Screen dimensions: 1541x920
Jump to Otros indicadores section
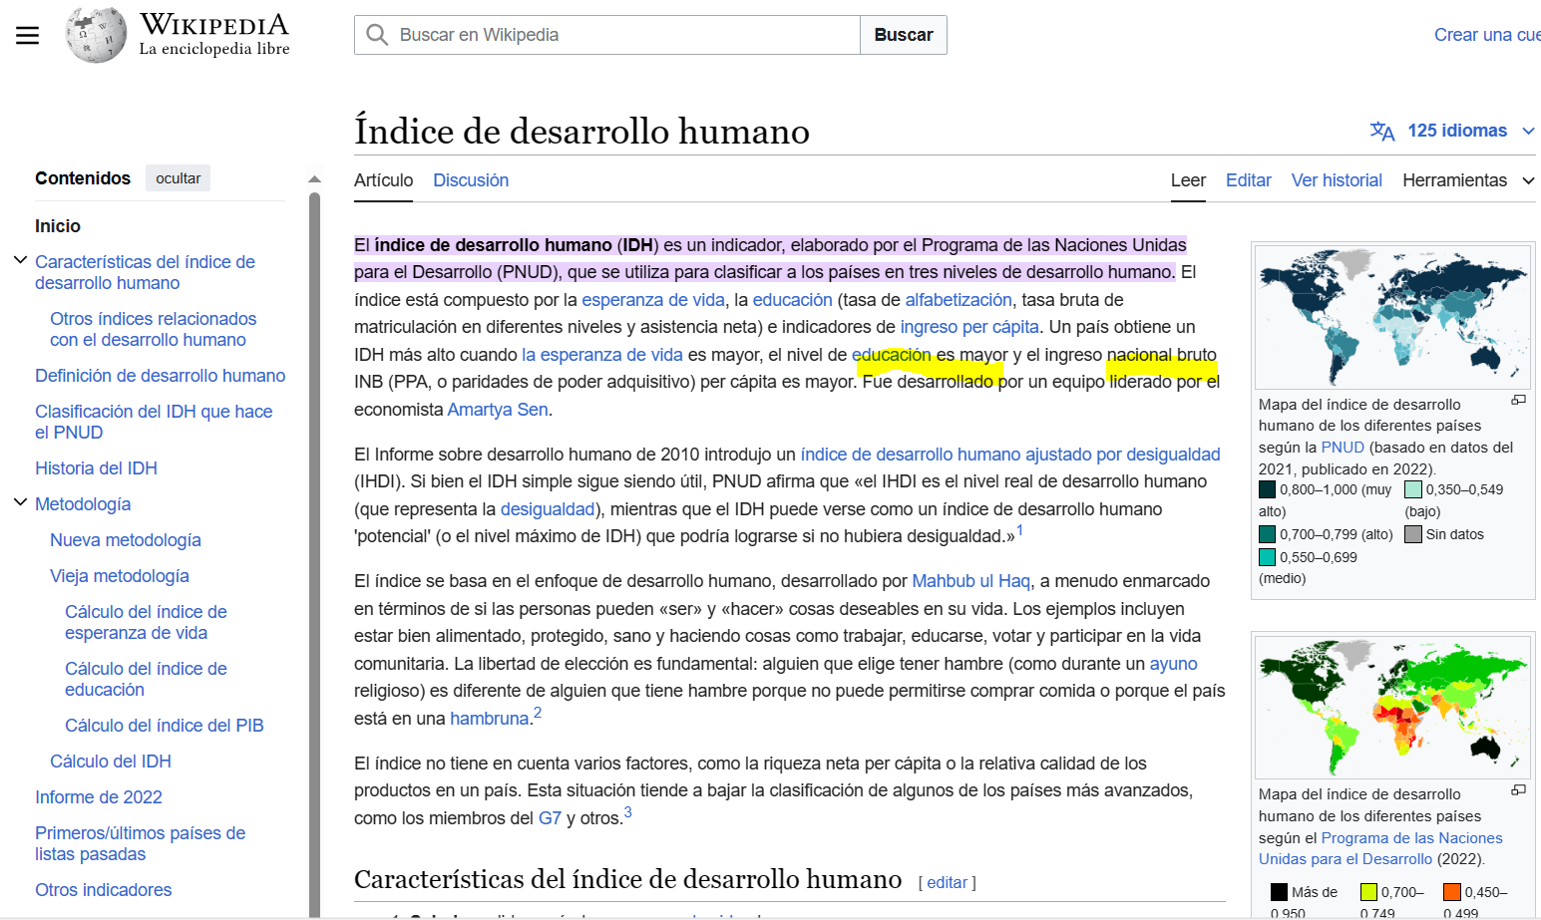(104, 890)
